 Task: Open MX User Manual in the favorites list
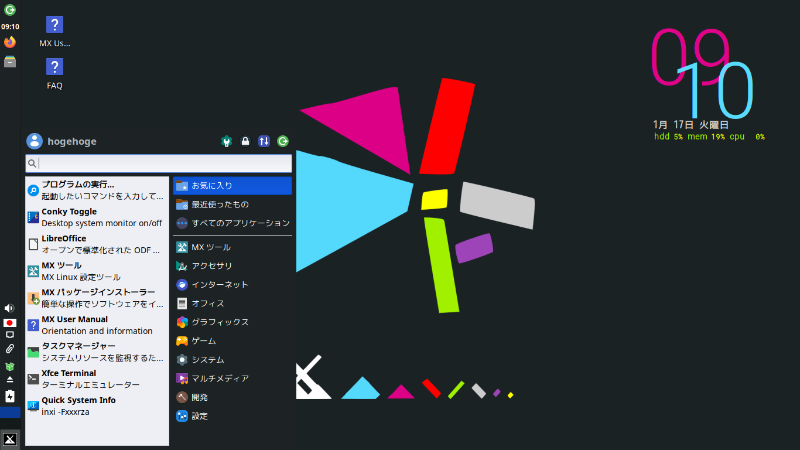point(97,325)
